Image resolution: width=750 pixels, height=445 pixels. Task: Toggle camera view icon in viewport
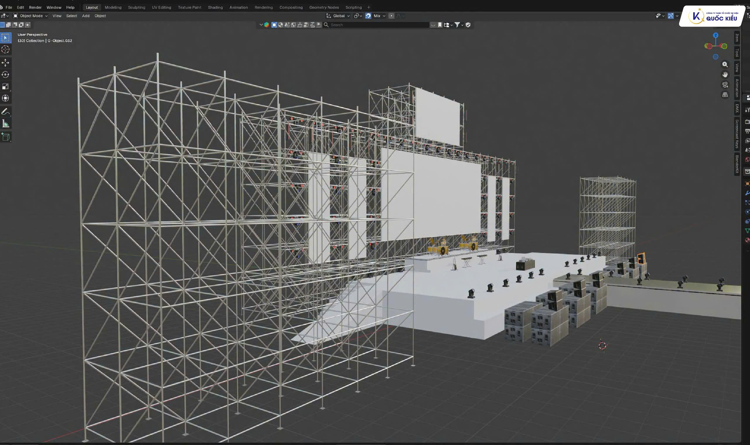(x=725, y=85)
